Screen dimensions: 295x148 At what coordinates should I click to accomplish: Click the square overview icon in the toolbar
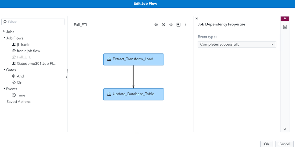[178, 25]
